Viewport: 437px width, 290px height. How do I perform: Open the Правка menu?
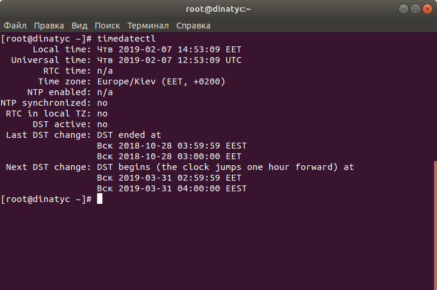click(49, 26)
